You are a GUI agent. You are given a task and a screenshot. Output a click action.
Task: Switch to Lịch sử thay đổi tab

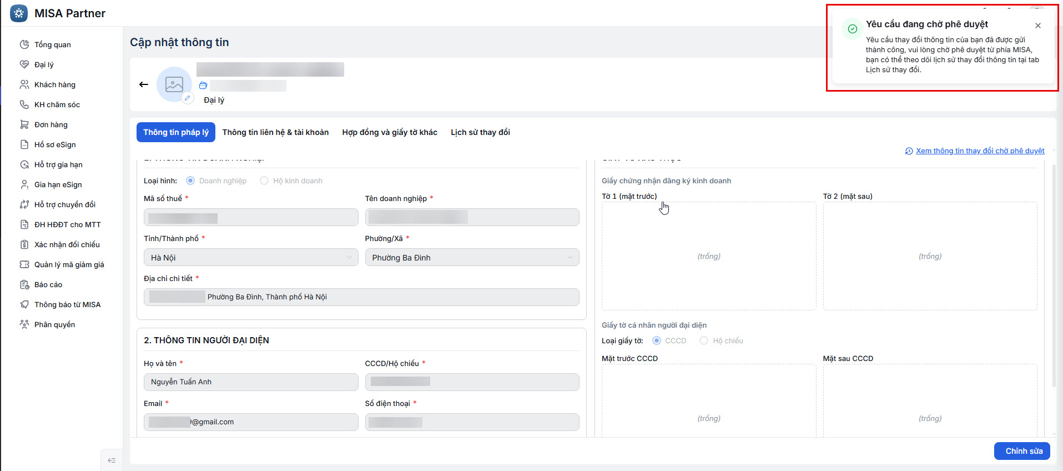480,132
